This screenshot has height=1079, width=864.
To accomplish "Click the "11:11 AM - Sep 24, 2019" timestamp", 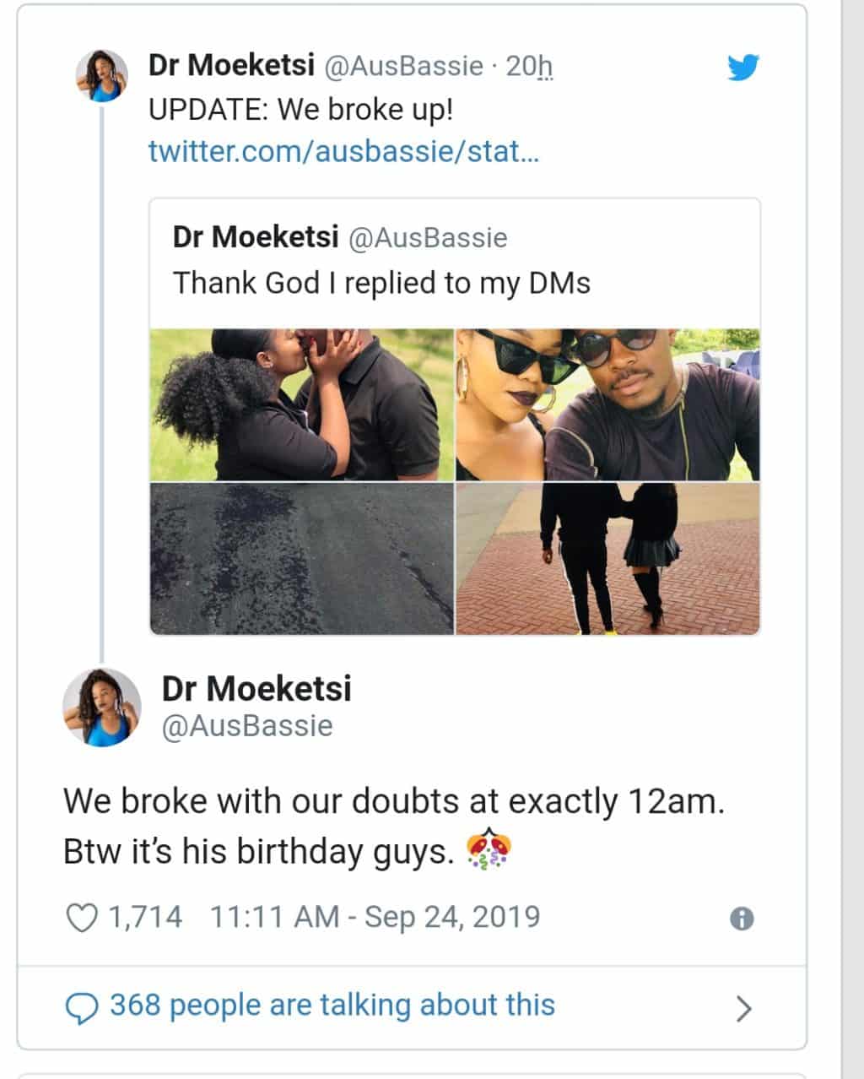I will pyautogui.click(x=374, y=917).
